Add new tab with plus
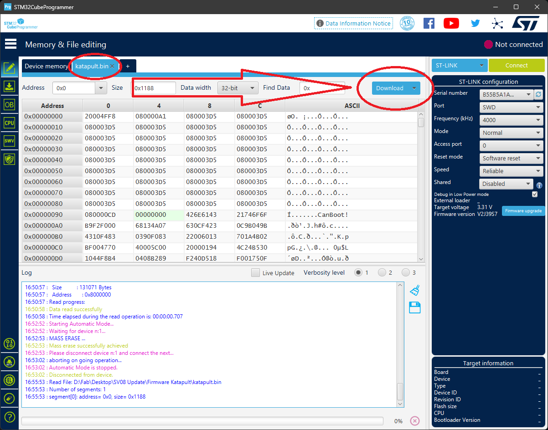 128,66
